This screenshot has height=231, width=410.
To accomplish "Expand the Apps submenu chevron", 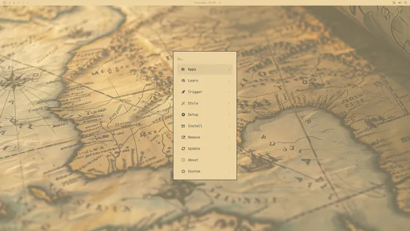I will pyautogui.click(x=229, y=69).
